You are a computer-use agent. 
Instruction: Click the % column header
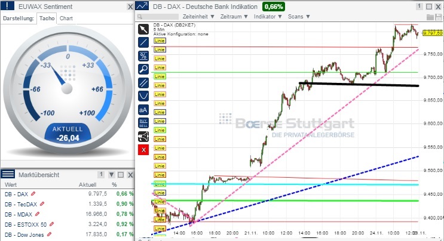point(114,185)
